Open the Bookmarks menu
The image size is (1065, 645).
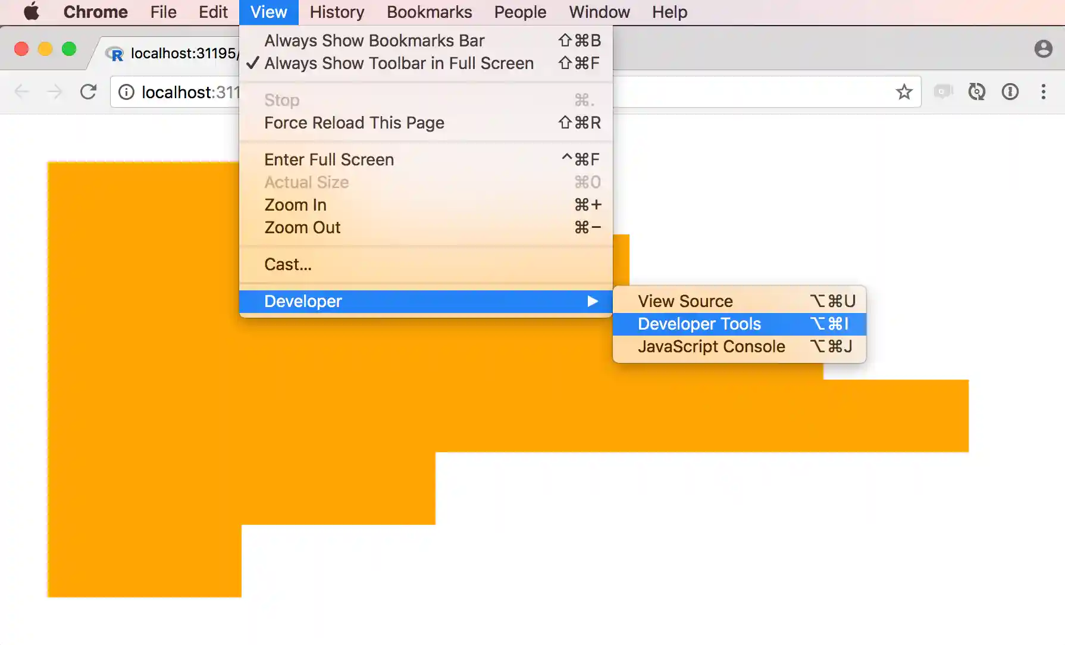(x=429, y=12)
